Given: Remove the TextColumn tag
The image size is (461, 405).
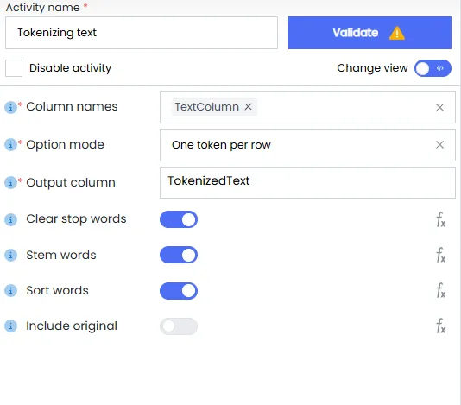Looking at the screenshot, I should (249, 107).
